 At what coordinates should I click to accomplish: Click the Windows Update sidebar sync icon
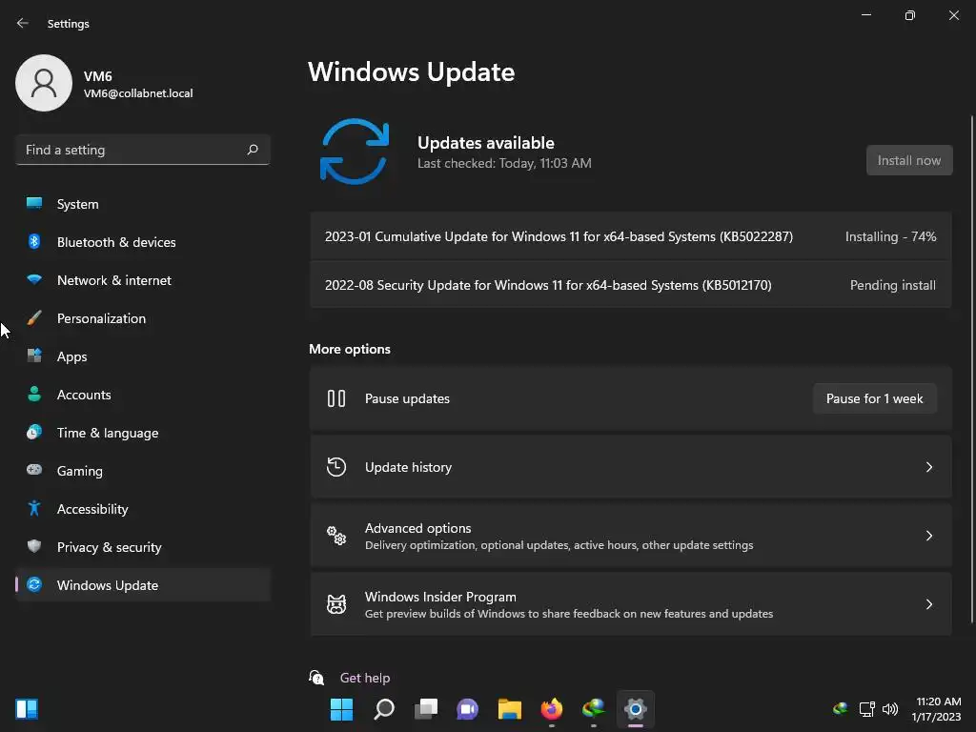[34, 584]
